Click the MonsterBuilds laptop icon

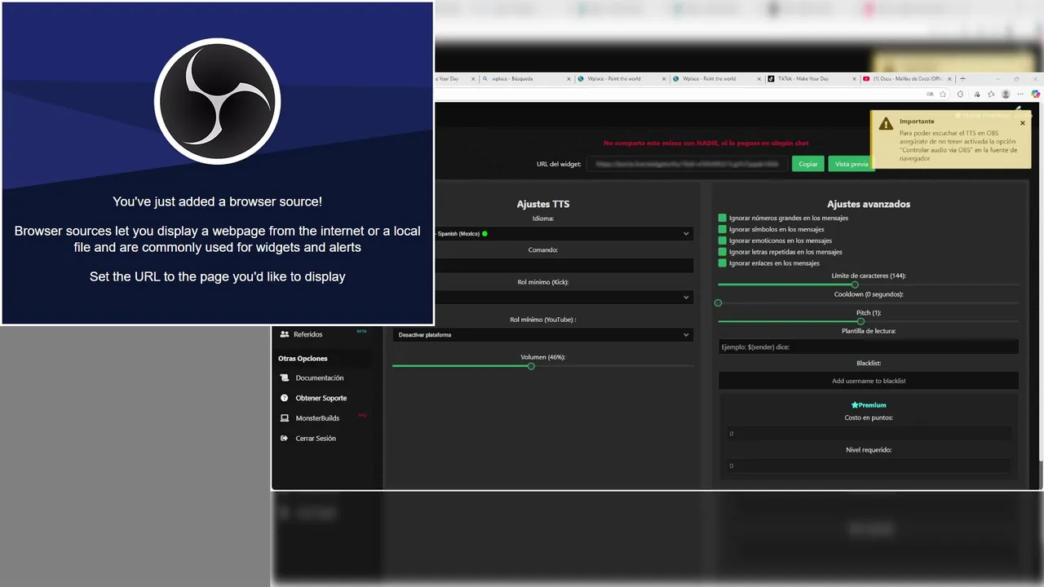click(x=285, y=418)
